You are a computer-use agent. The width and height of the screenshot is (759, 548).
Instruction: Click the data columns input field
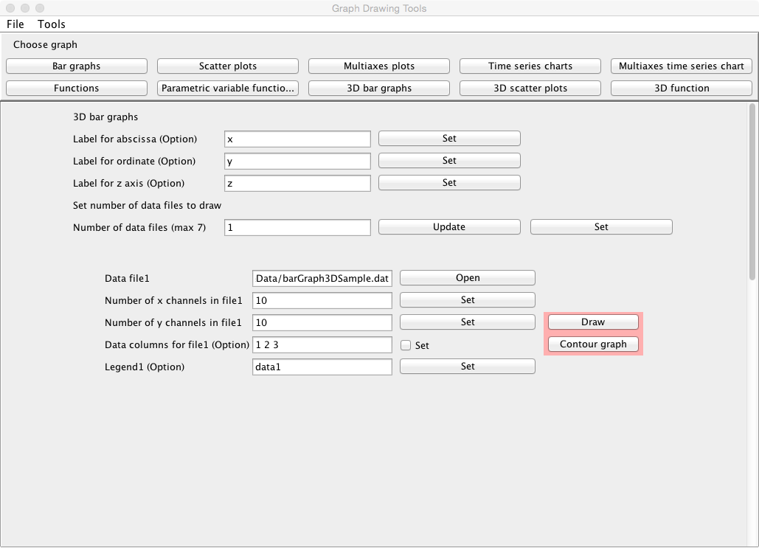tap(322, 344)
